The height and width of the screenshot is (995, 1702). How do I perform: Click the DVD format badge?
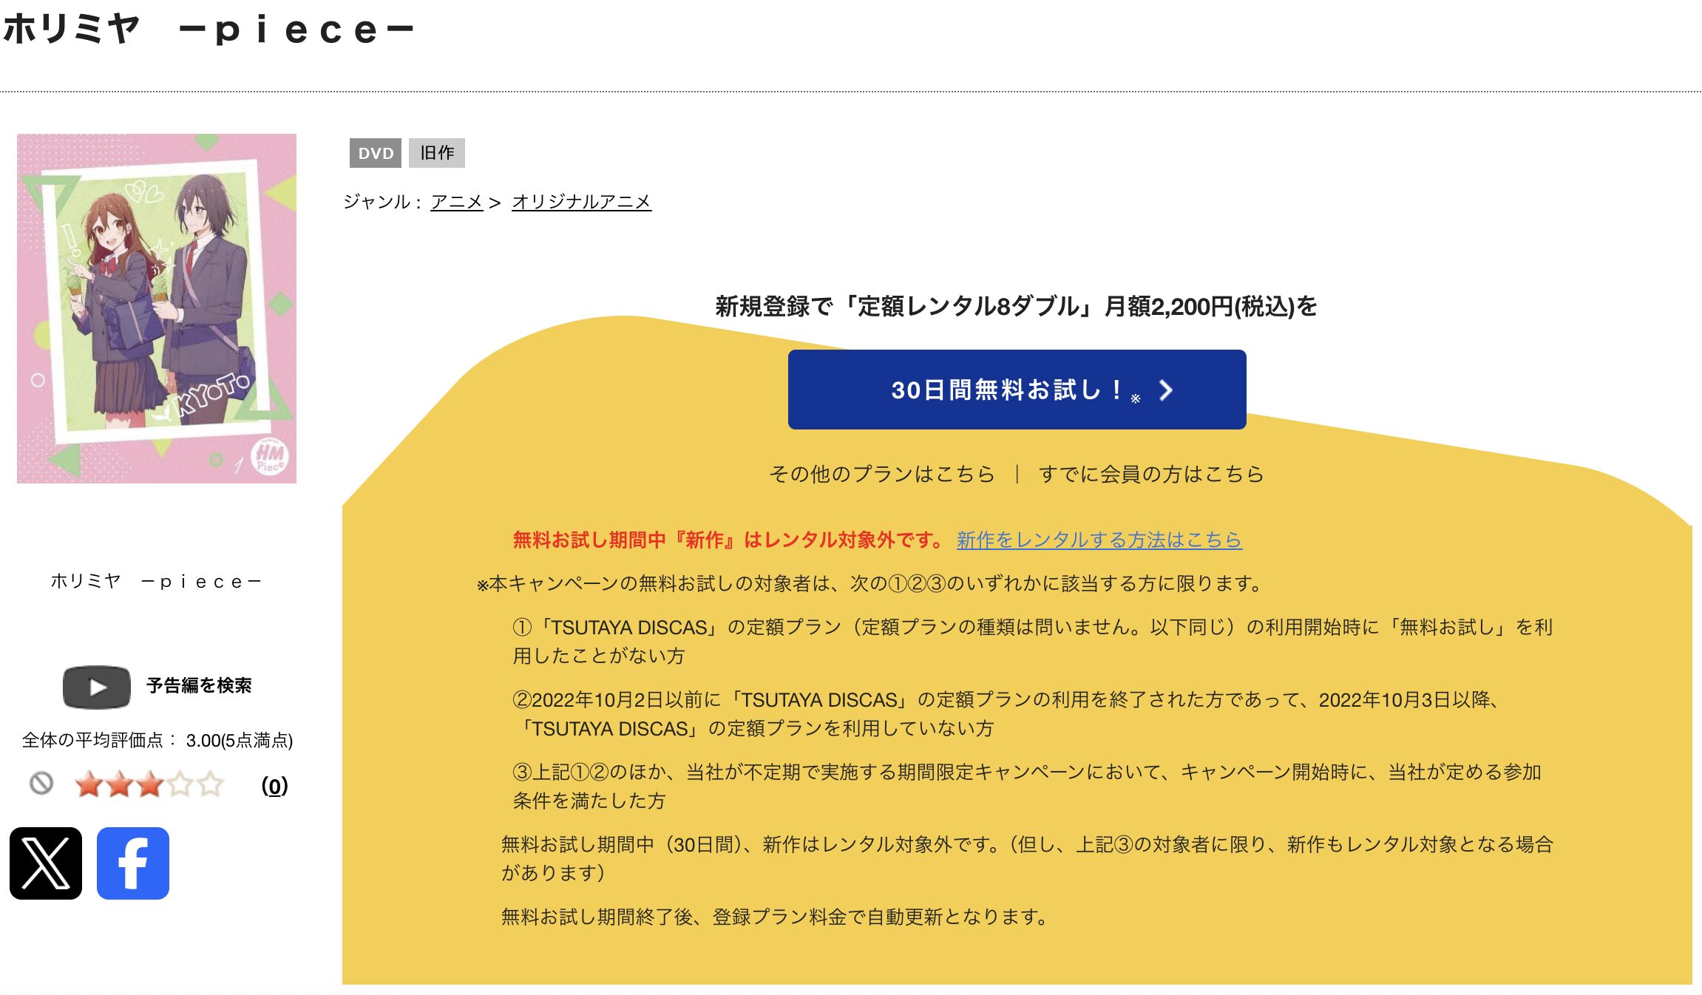click(x=376, y=153)
